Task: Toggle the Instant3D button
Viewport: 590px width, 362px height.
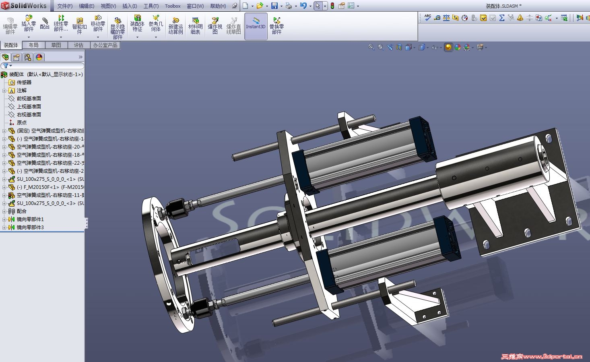Action: [256, 26]
